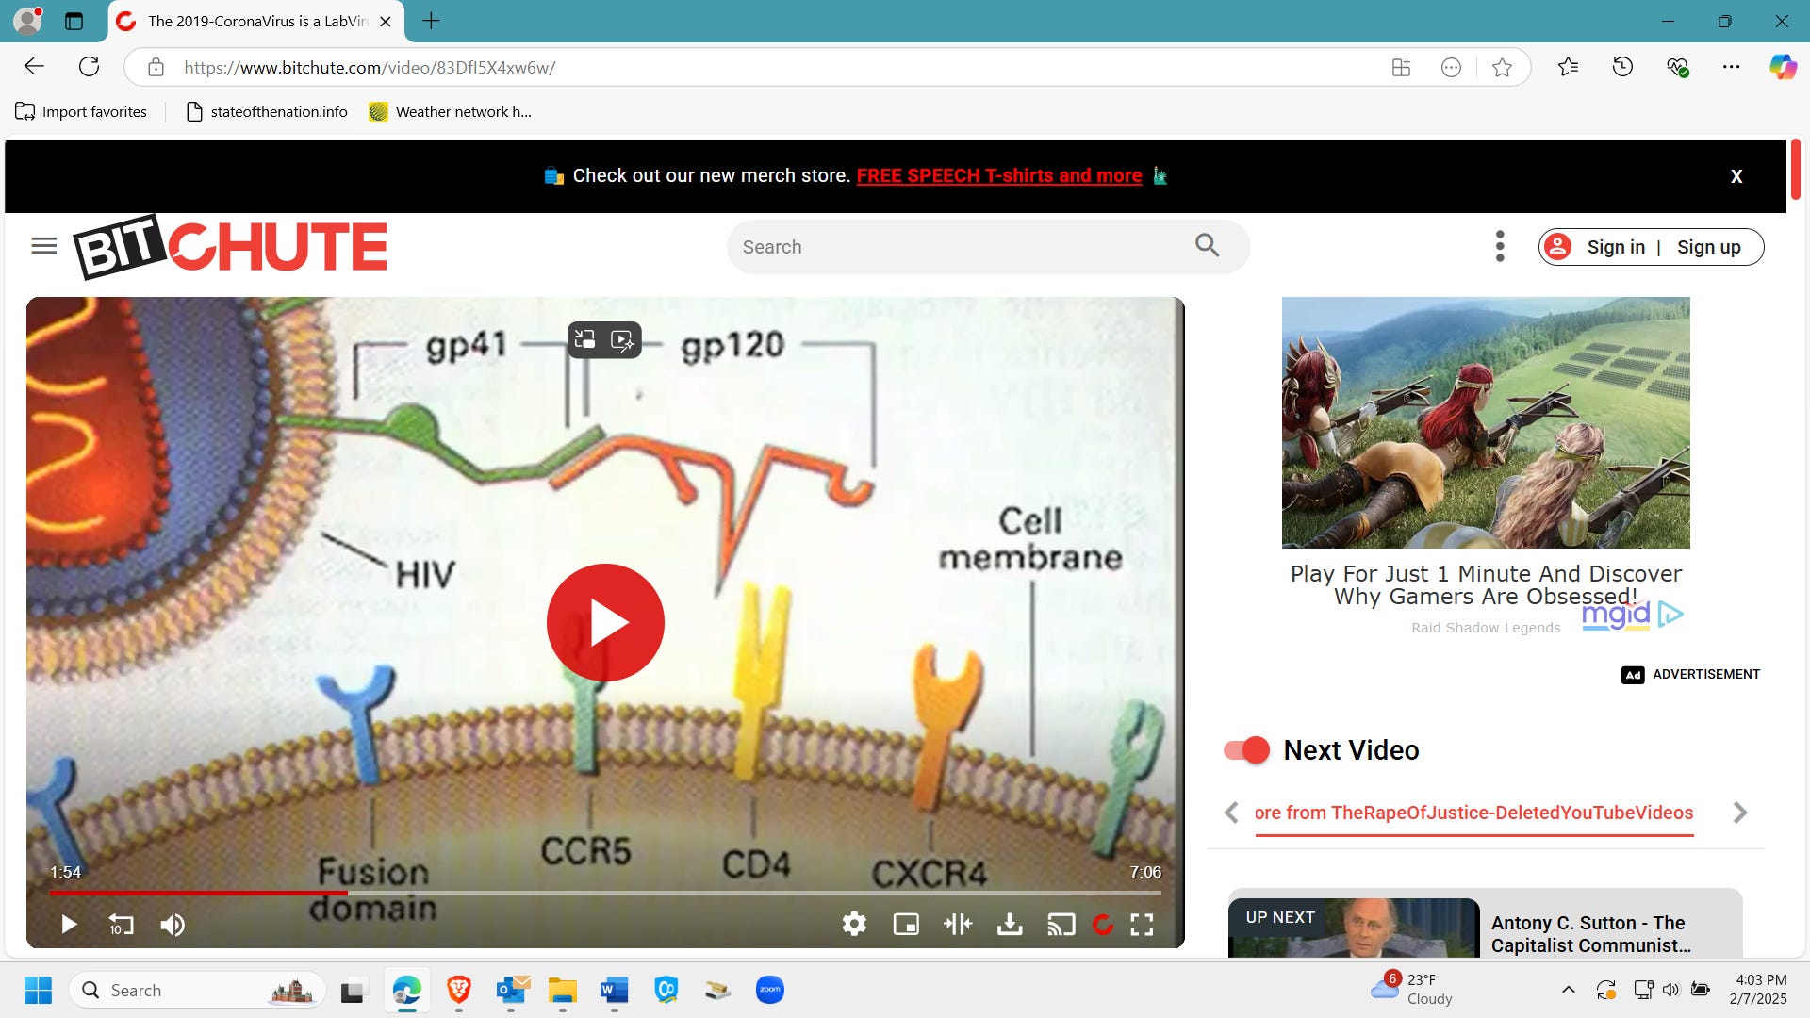Show next playlist tab with right chevron
The image size is (1810, 1018).
[x=1740, y=813]
